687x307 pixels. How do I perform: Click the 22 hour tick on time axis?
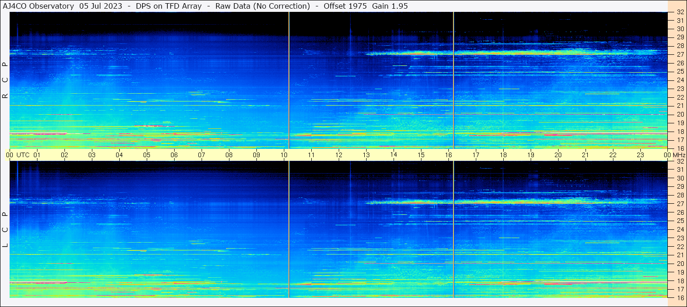[x=613, y=155]
